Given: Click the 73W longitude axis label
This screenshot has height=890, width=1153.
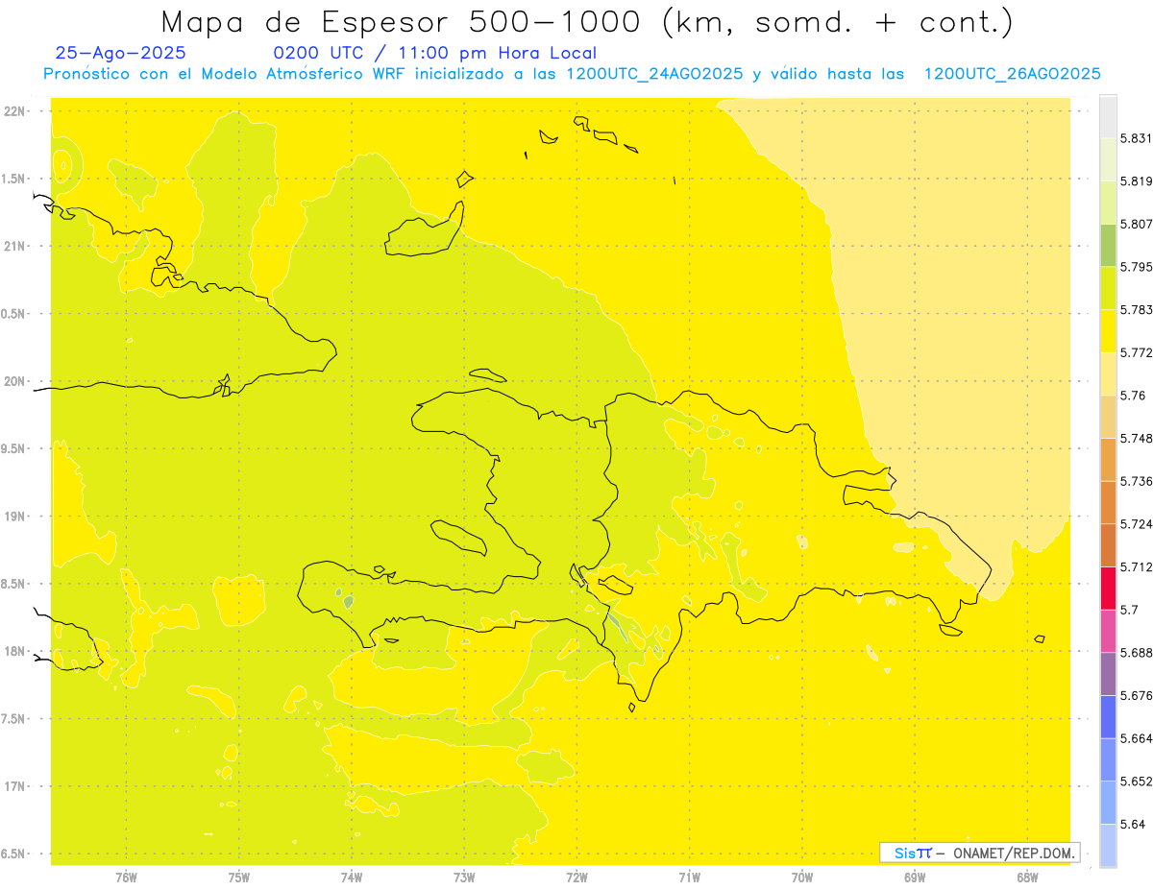Looking at the screenshot, I should coord(464,877).
